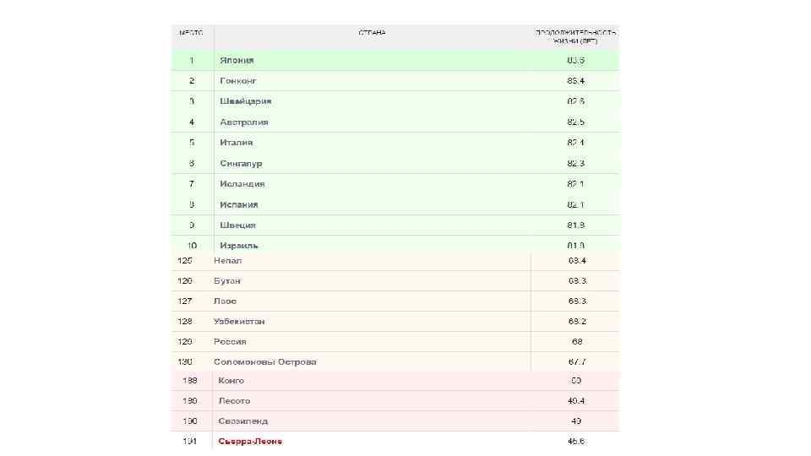Click on Австралия in the table
The height and width of the screenshot is (456, 811).
point(243,122)
